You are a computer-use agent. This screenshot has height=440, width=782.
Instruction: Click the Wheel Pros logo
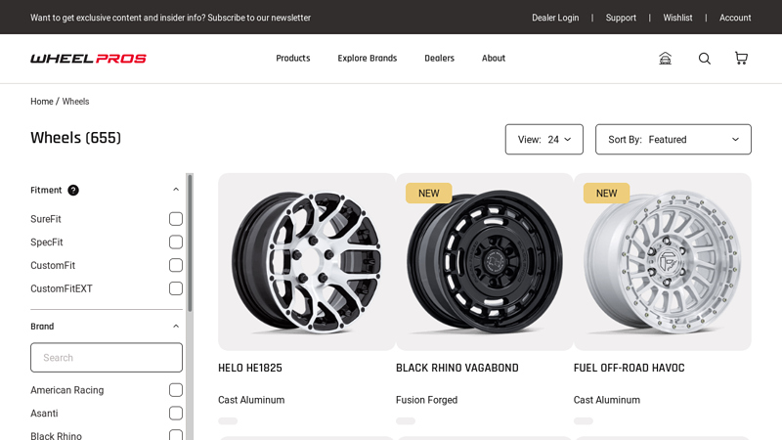click(88, 59)
